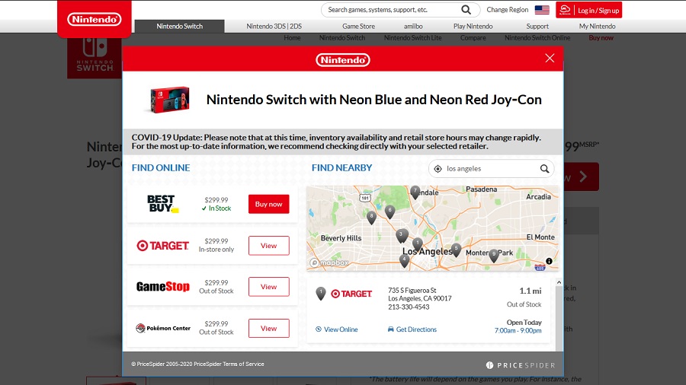Click the Log in / Sign up button

589,10
